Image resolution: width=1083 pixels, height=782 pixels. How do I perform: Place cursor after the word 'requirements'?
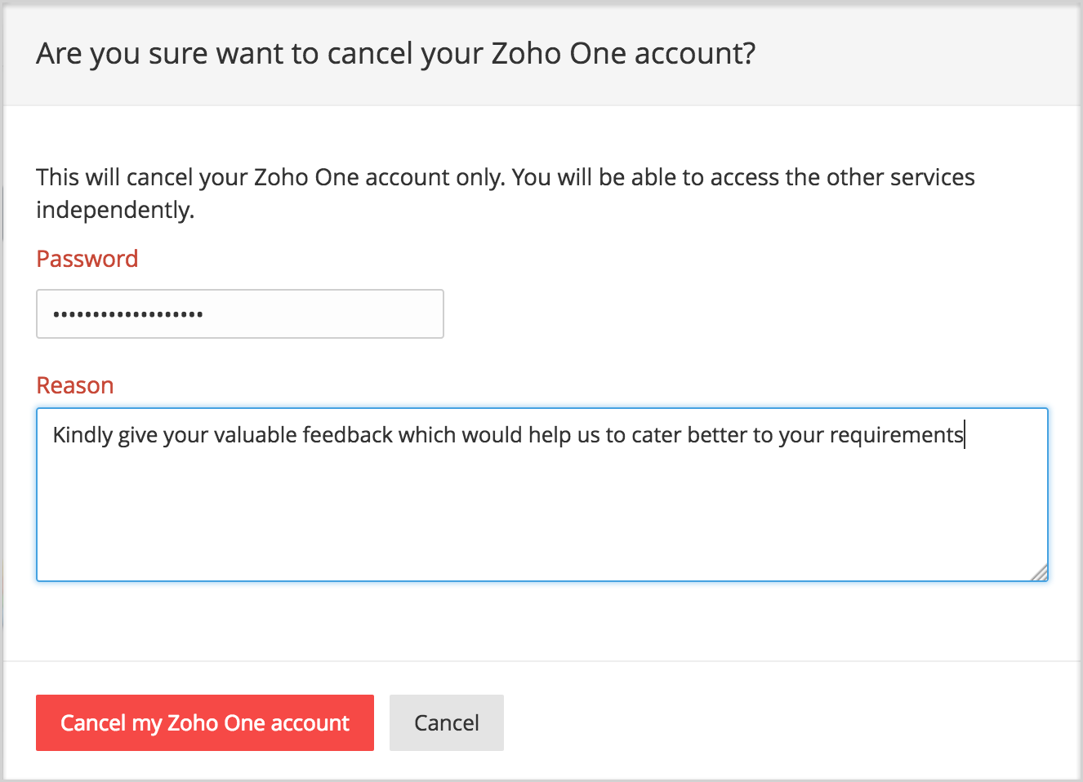[x=965, y=435]
